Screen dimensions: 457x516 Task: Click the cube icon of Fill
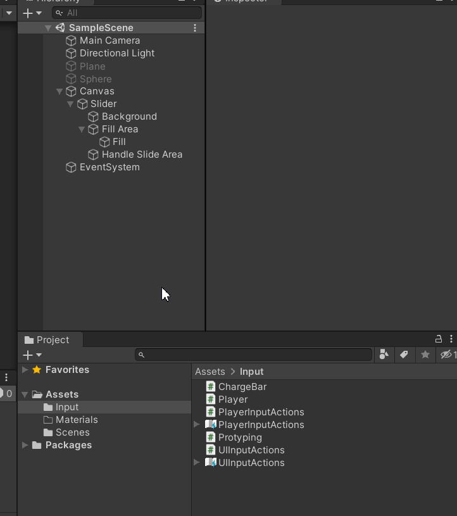click(104, 142)
